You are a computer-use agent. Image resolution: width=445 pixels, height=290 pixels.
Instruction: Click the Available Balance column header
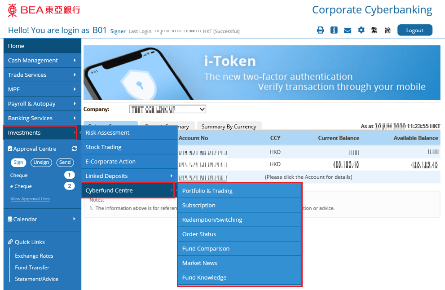click(x=416, y=138)
